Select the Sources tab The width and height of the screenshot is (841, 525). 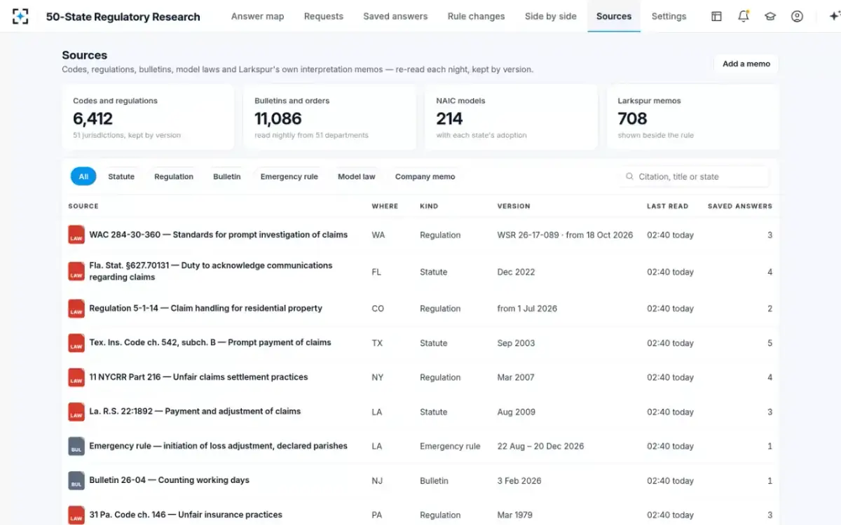coord(614,16)
